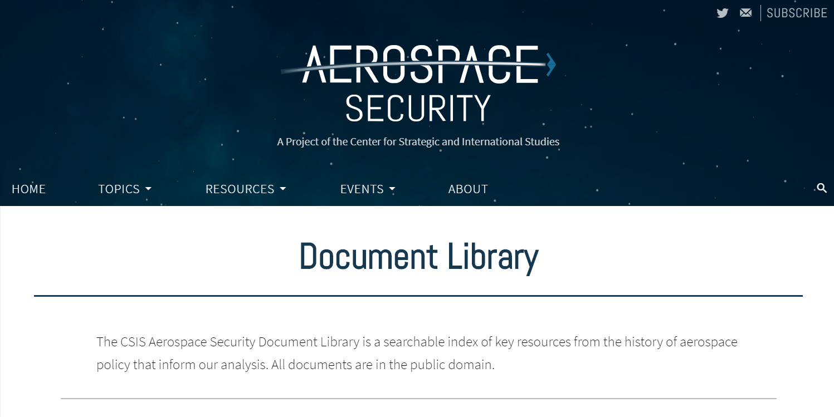
Task: Click the Aerospace Security site logo
Action: pyautogui.click(x=418, y=84)
